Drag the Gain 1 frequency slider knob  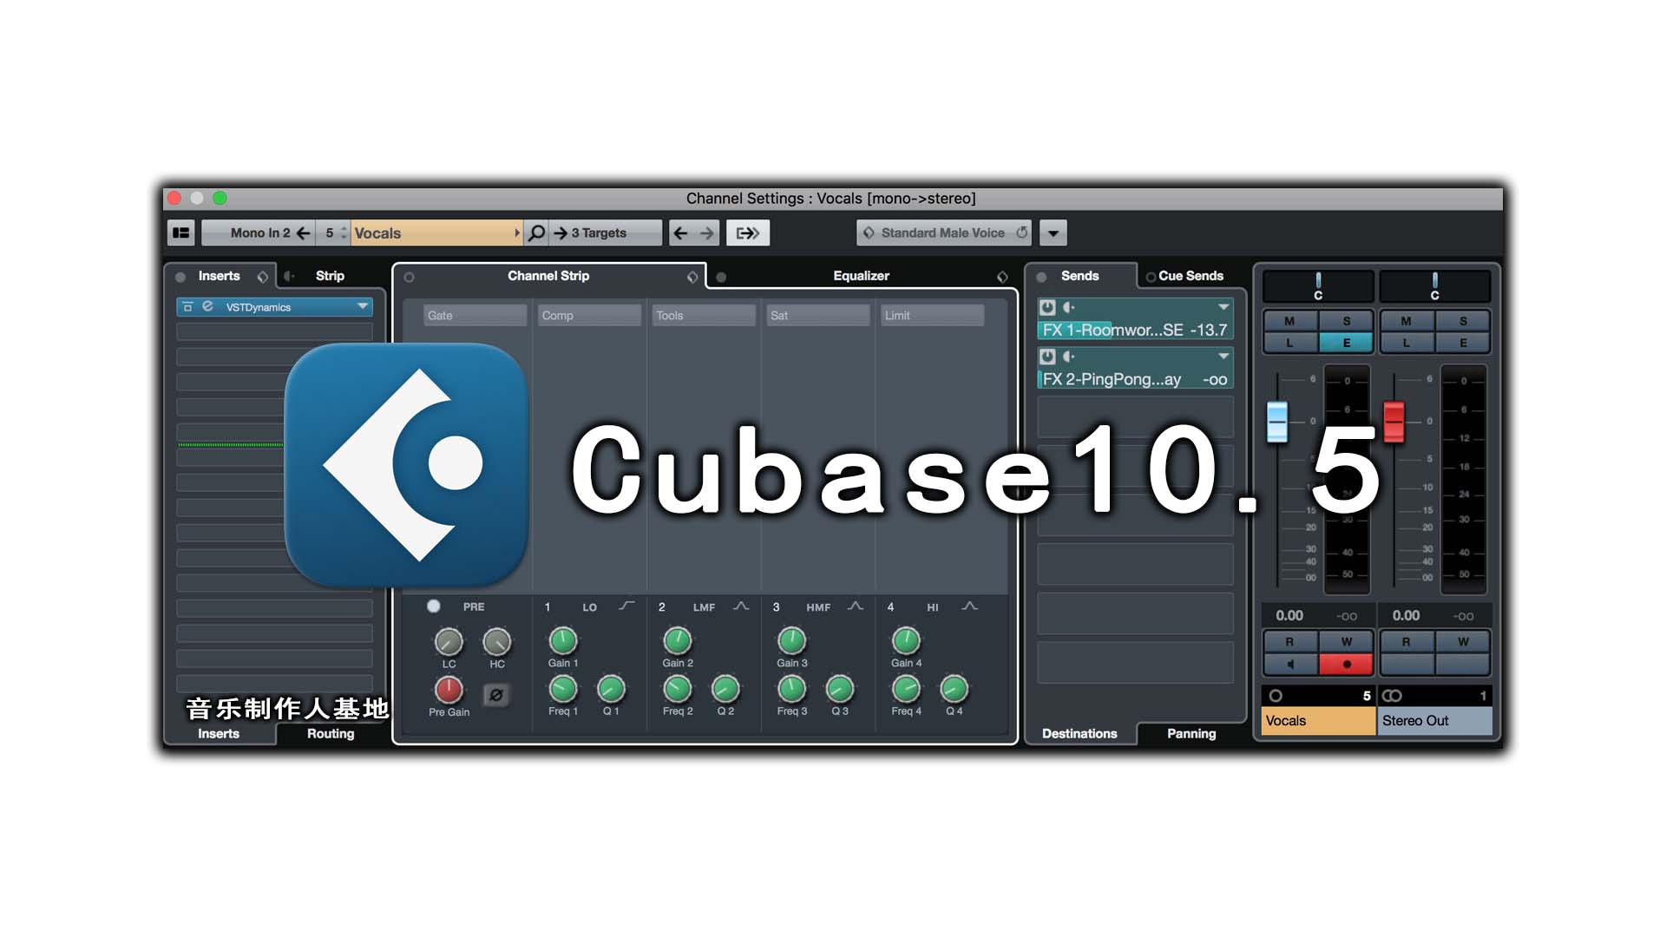click(x=561, y=642)
